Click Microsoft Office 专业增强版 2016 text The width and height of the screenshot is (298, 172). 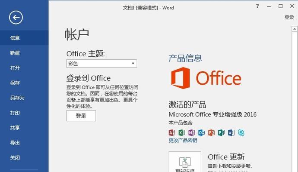tap(212, 114)
